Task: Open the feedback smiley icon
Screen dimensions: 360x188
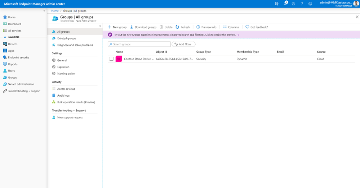Action: pyautogui.click(x=310, y=4)
